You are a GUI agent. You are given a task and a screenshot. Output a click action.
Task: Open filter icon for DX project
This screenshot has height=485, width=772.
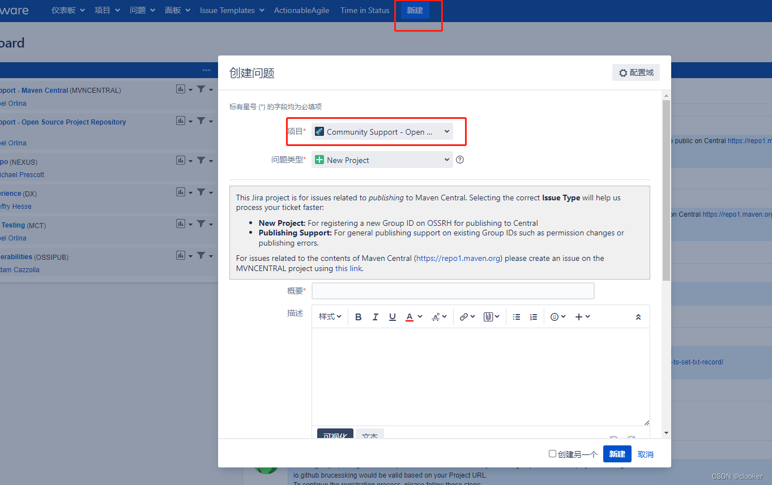click(x=201, y=192)
